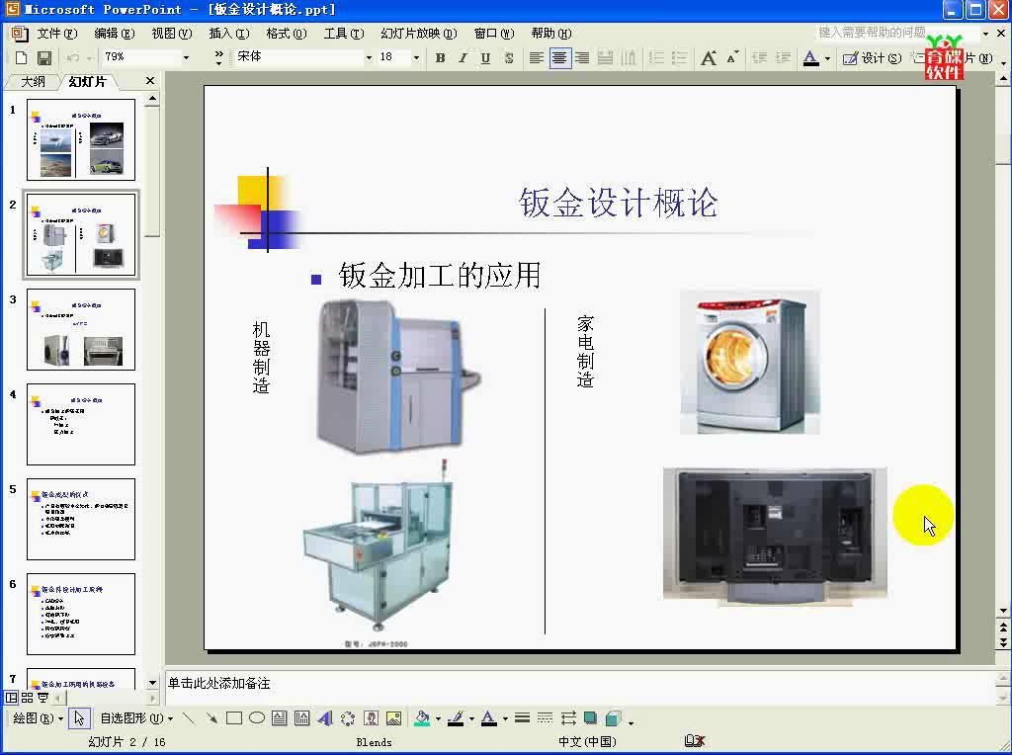The width and height of the screenshot is (1012, 755).
Task: Select slide 3 thumbnail
Action: pyautogui.click(x=81, y=330)
